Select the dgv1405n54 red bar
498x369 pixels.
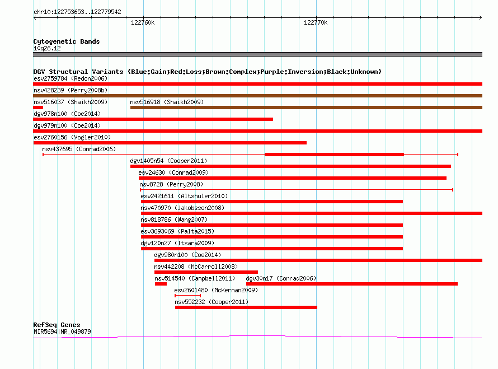(x=290, y=166)
